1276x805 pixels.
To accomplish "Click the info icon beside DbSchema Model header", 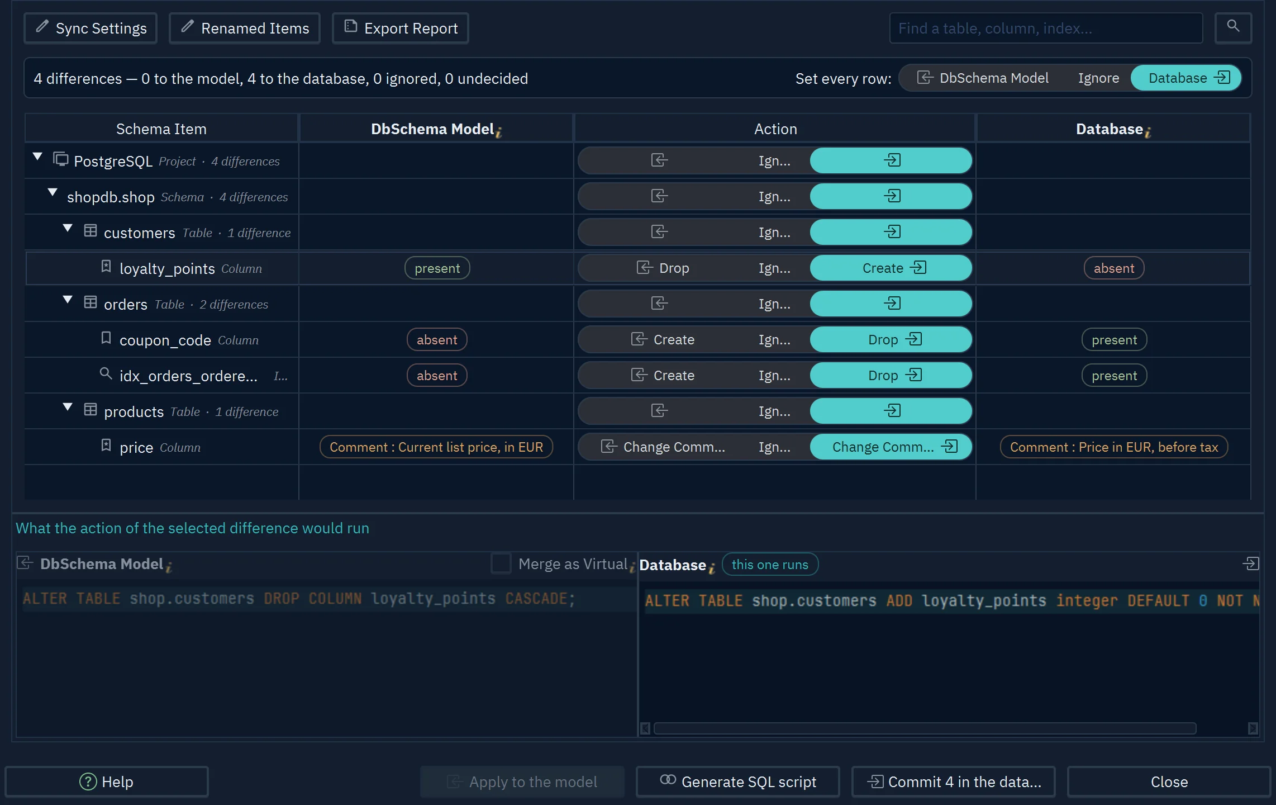I will (x=499, y=132).
